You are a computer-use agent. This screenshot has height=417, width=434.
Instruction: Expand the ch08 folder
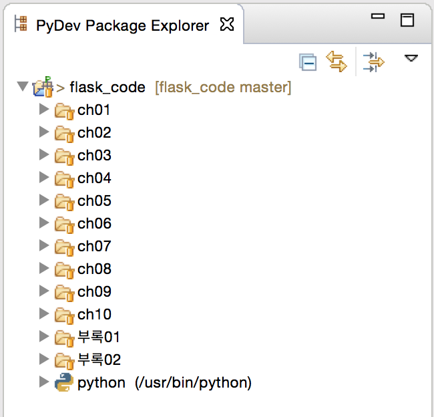[x=44, y=268]
